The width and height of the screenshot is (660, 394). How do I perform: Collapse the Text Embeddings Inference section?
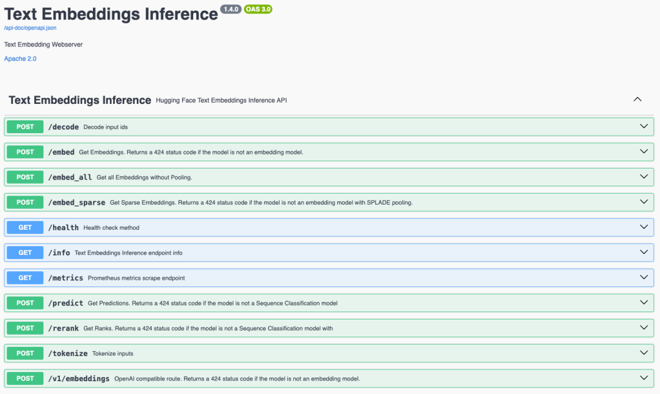coord(637,99)
